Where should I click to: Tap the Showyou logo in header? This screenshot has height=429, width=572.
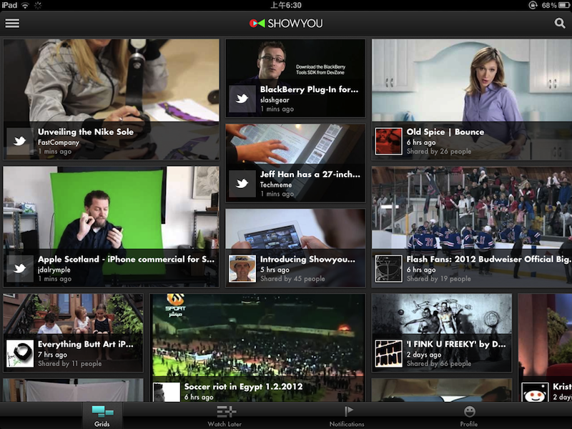click(286, 24)
